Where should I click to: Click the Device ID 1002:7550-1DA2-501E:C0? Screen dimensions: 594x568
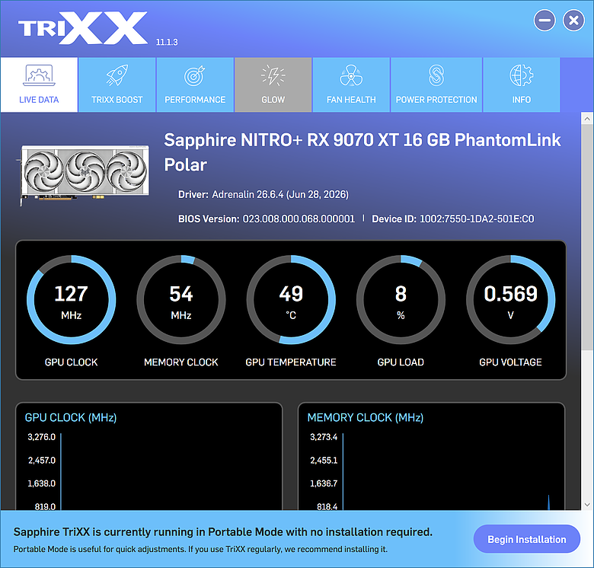477,219
